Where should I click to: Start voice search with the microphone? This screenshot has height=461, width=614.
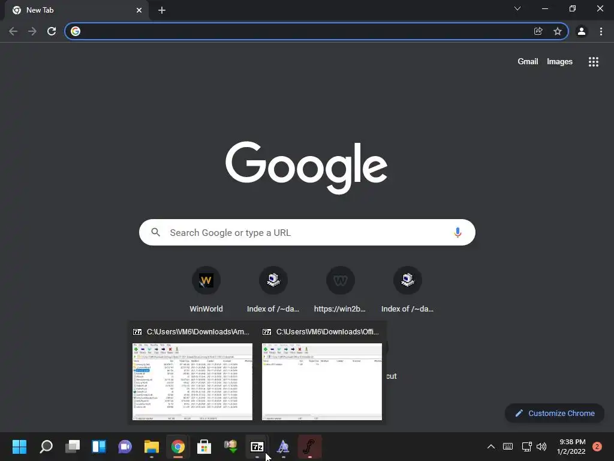[x=458, y=232]
